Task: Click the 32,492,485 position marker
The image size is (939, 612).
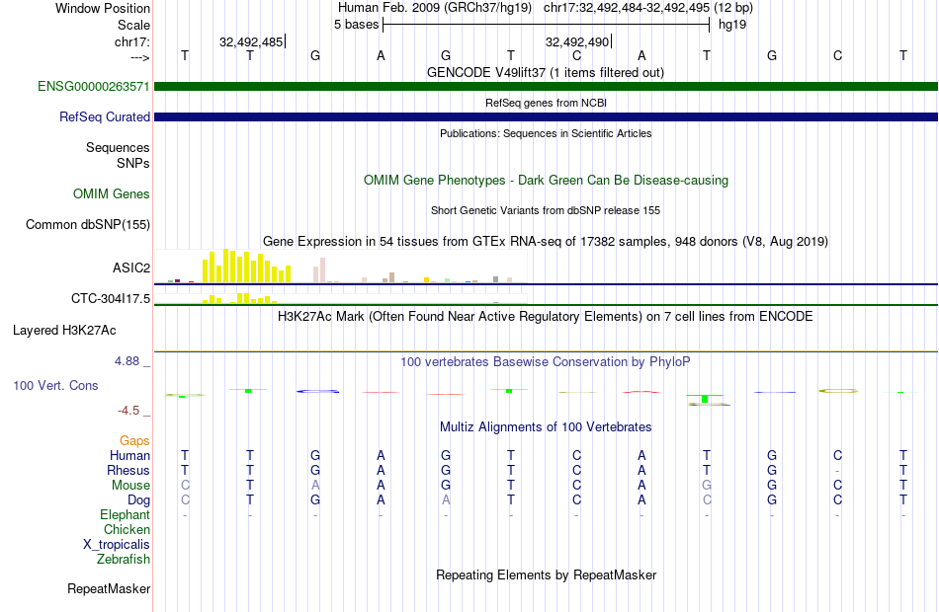Action: 252,41
